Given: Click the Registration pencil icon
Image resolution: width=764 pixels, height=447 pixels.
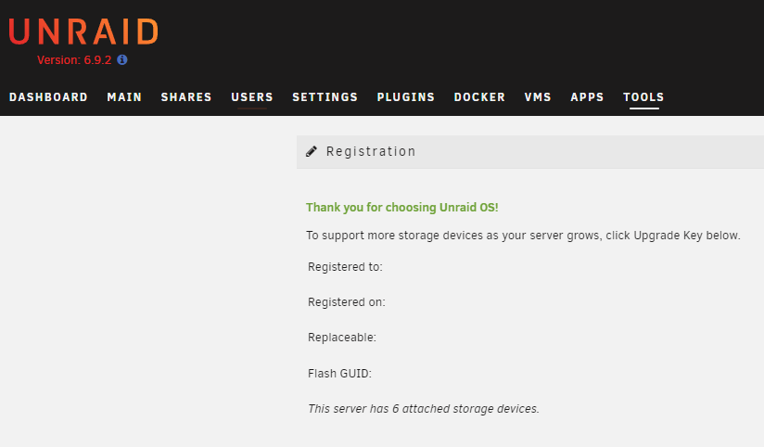Looking at the screenshot, I should [312, 151].
